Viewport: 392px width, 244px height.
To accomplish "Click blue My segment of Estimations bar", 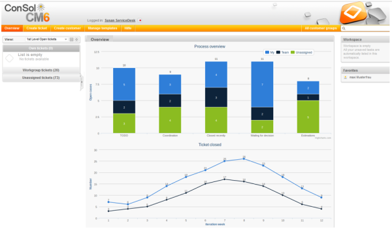I will 308,87.
